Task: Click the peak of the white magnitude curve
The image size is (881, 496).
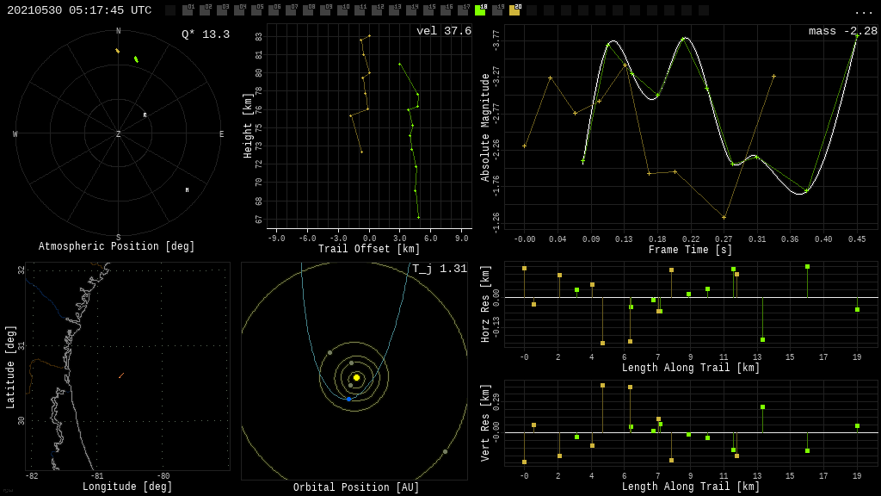Action: (x=685, y=39)
